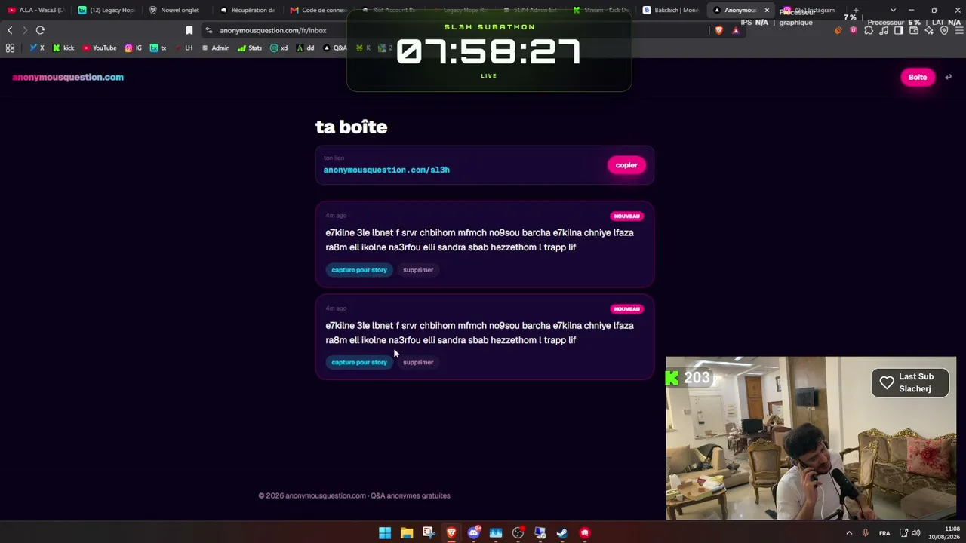Click the NOUVEAU badge on second message
Image resolution: width=966 pixels, height=543 pixels.
click(626, 308)
